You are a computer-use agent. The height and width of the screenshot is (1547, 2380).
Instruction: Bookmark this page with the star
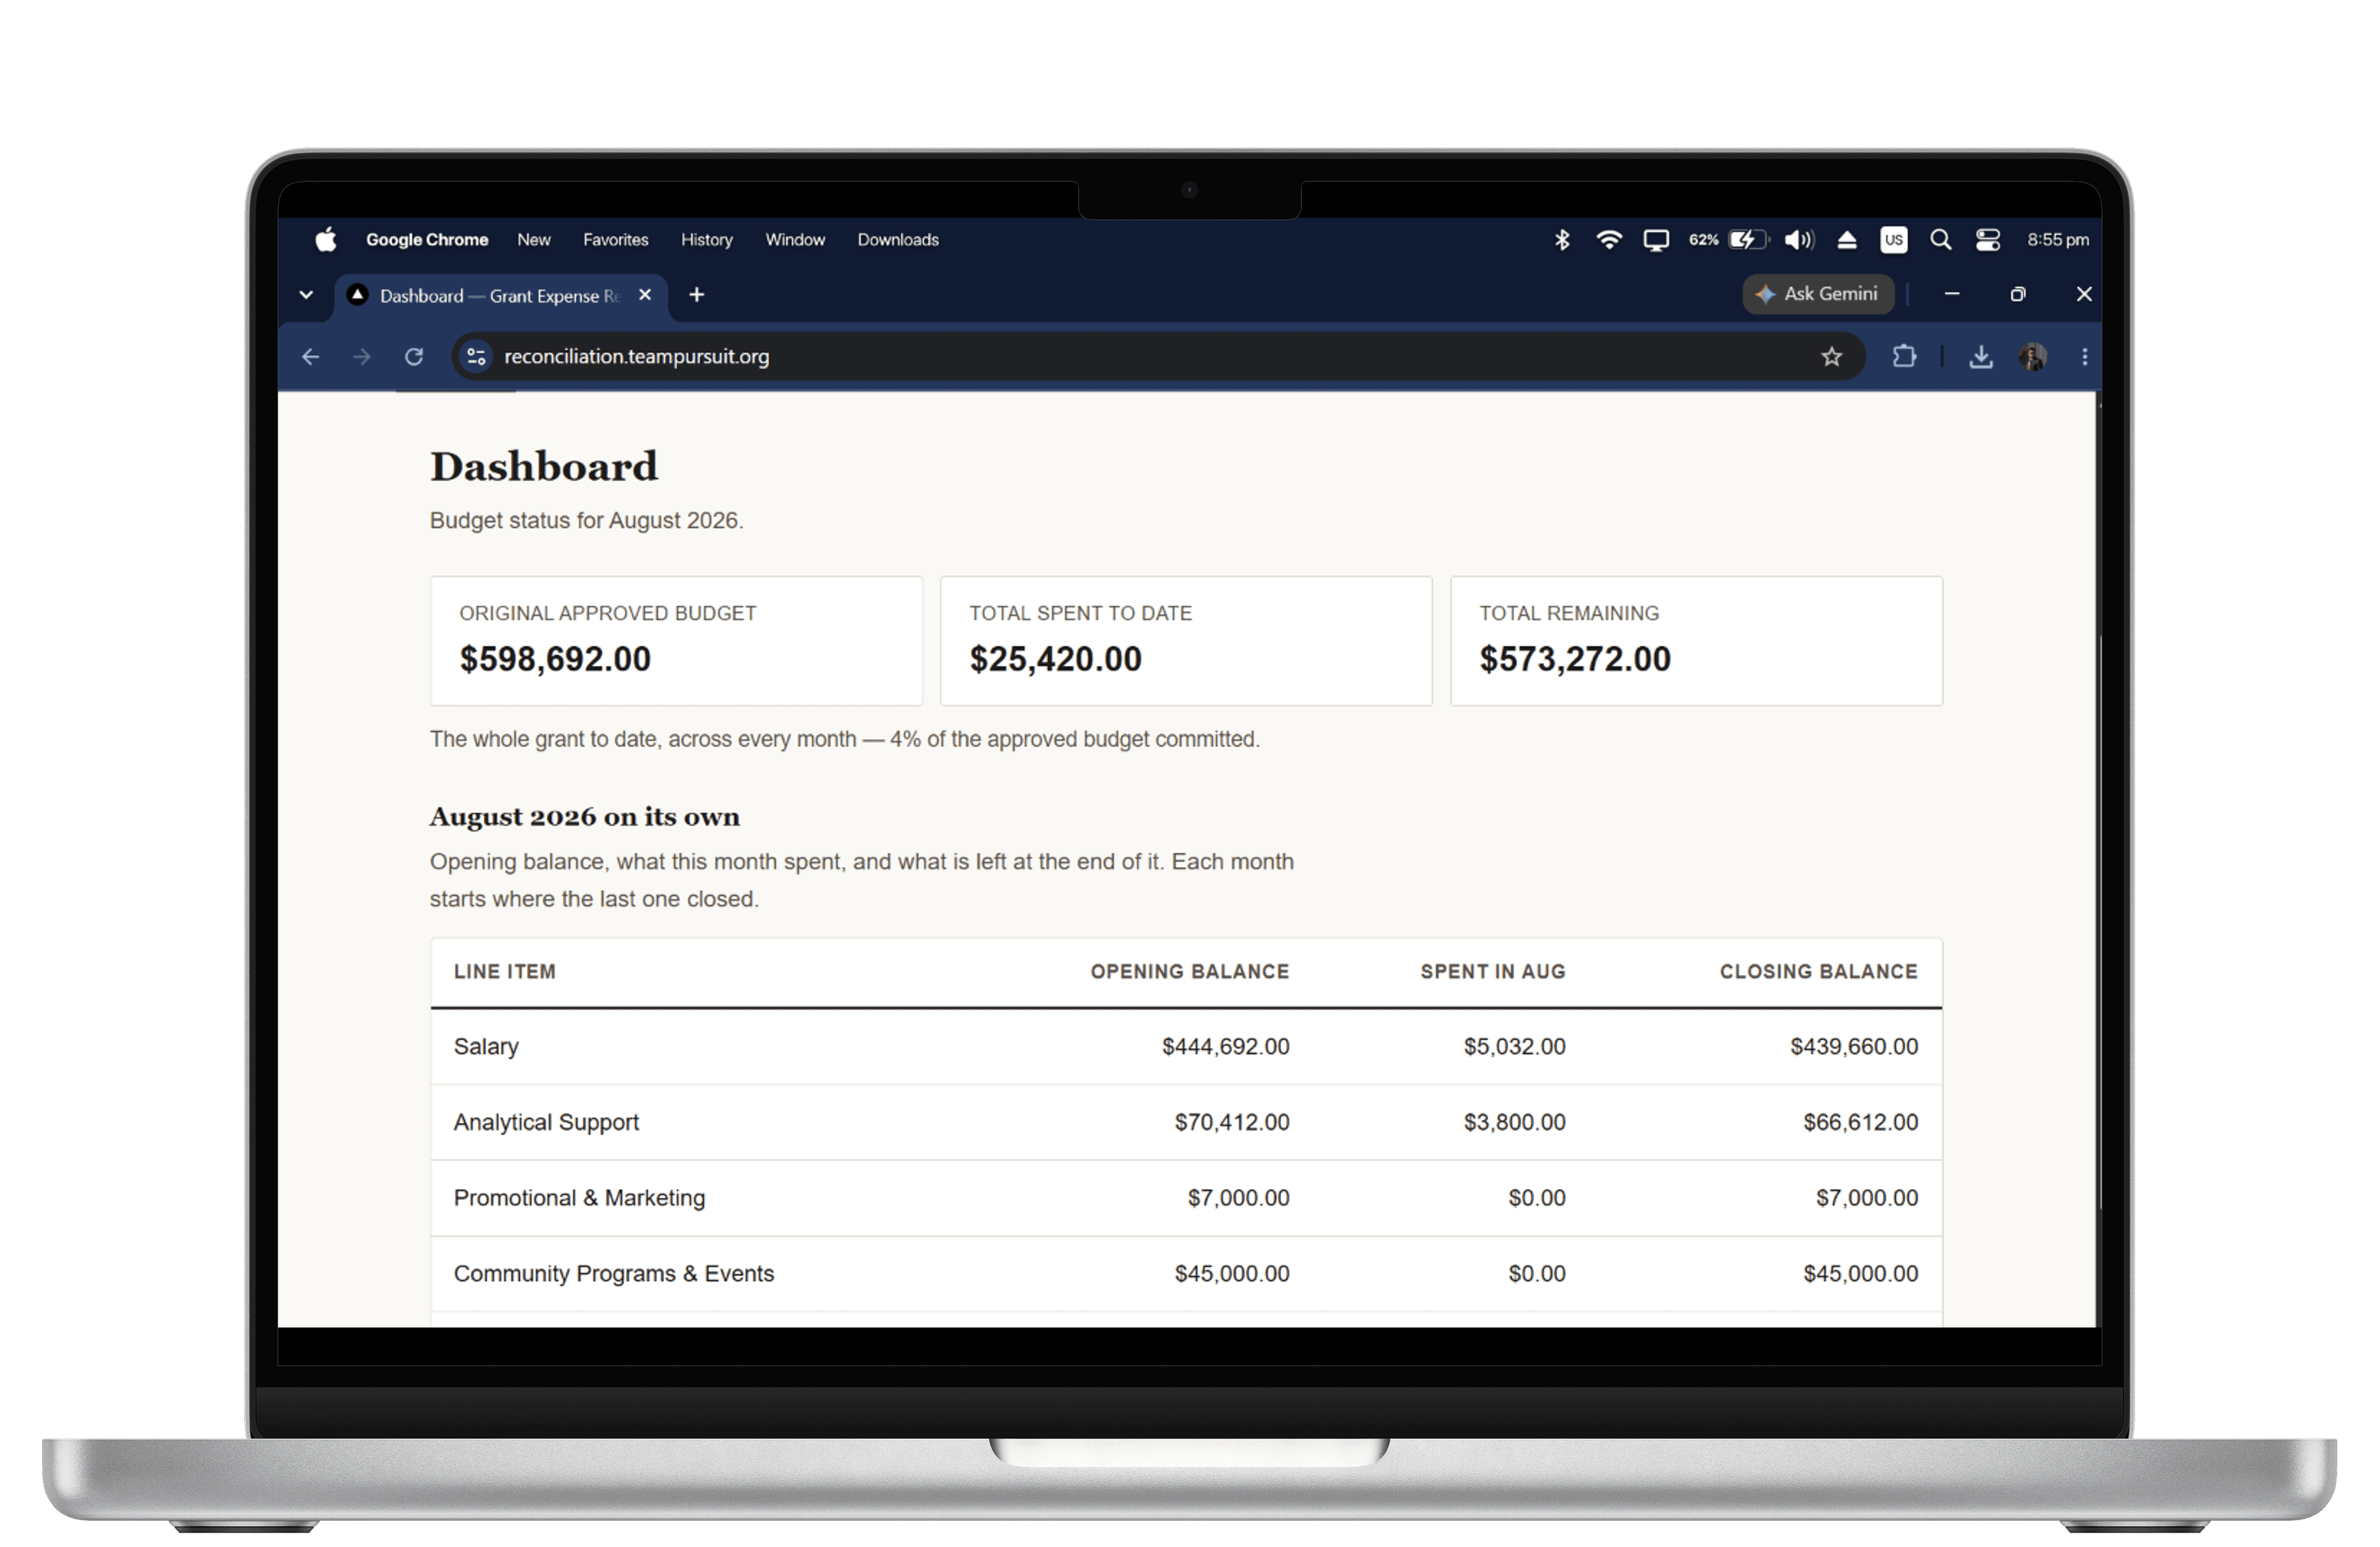coord(1831,357)
